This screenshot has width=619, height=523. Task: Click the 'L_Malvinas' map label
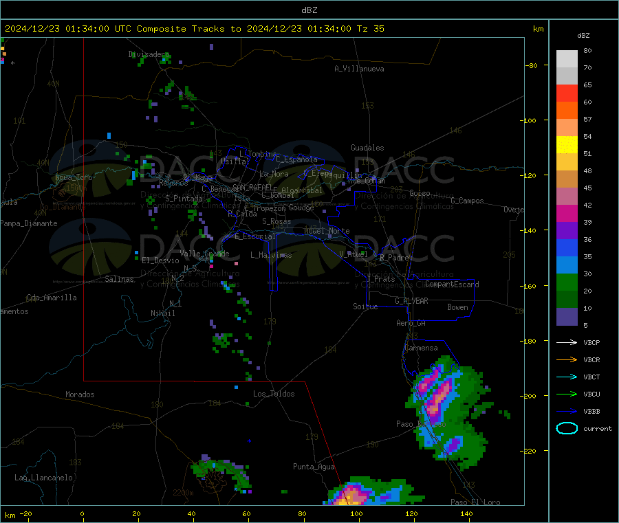point(271,255)
